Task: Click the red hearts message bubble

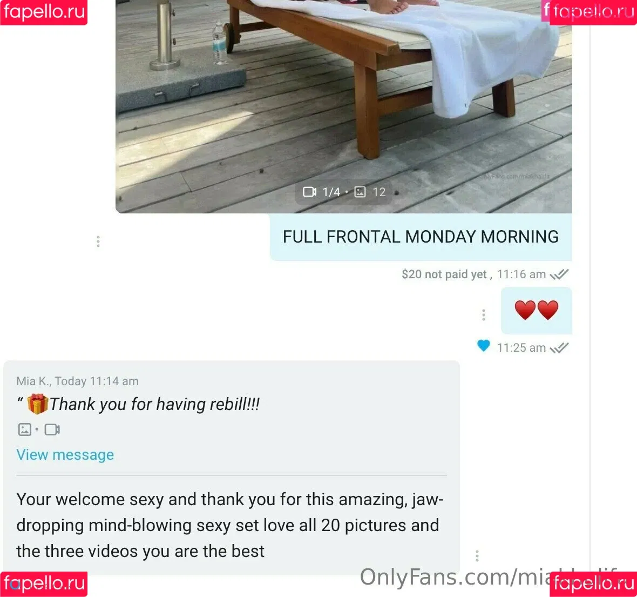Action: (536, 310)
